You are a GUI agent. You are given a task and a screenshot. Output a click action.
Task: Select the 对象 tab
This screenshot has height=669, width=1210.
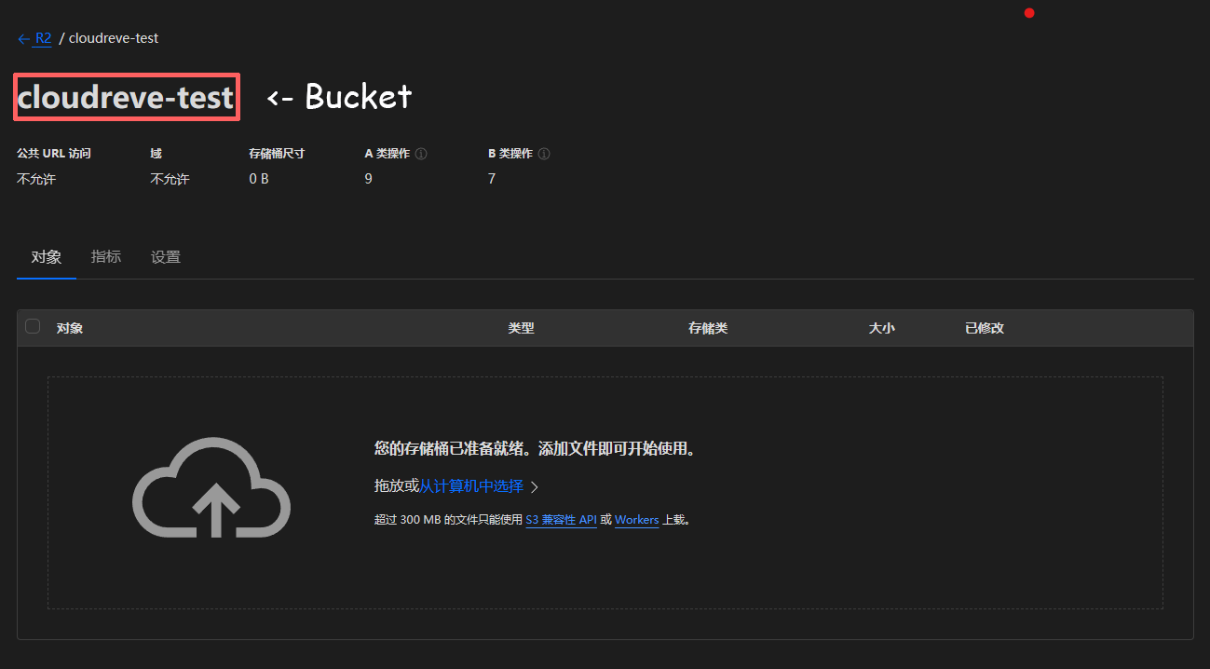click(x=46, y=256)
